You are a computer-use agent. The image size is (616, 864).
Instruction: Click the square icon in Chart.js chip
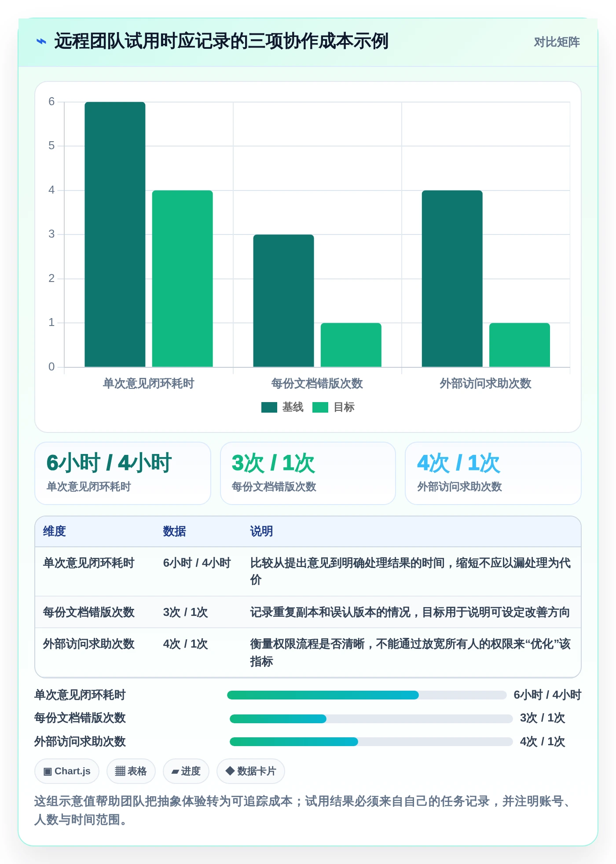tap(48, 772)
